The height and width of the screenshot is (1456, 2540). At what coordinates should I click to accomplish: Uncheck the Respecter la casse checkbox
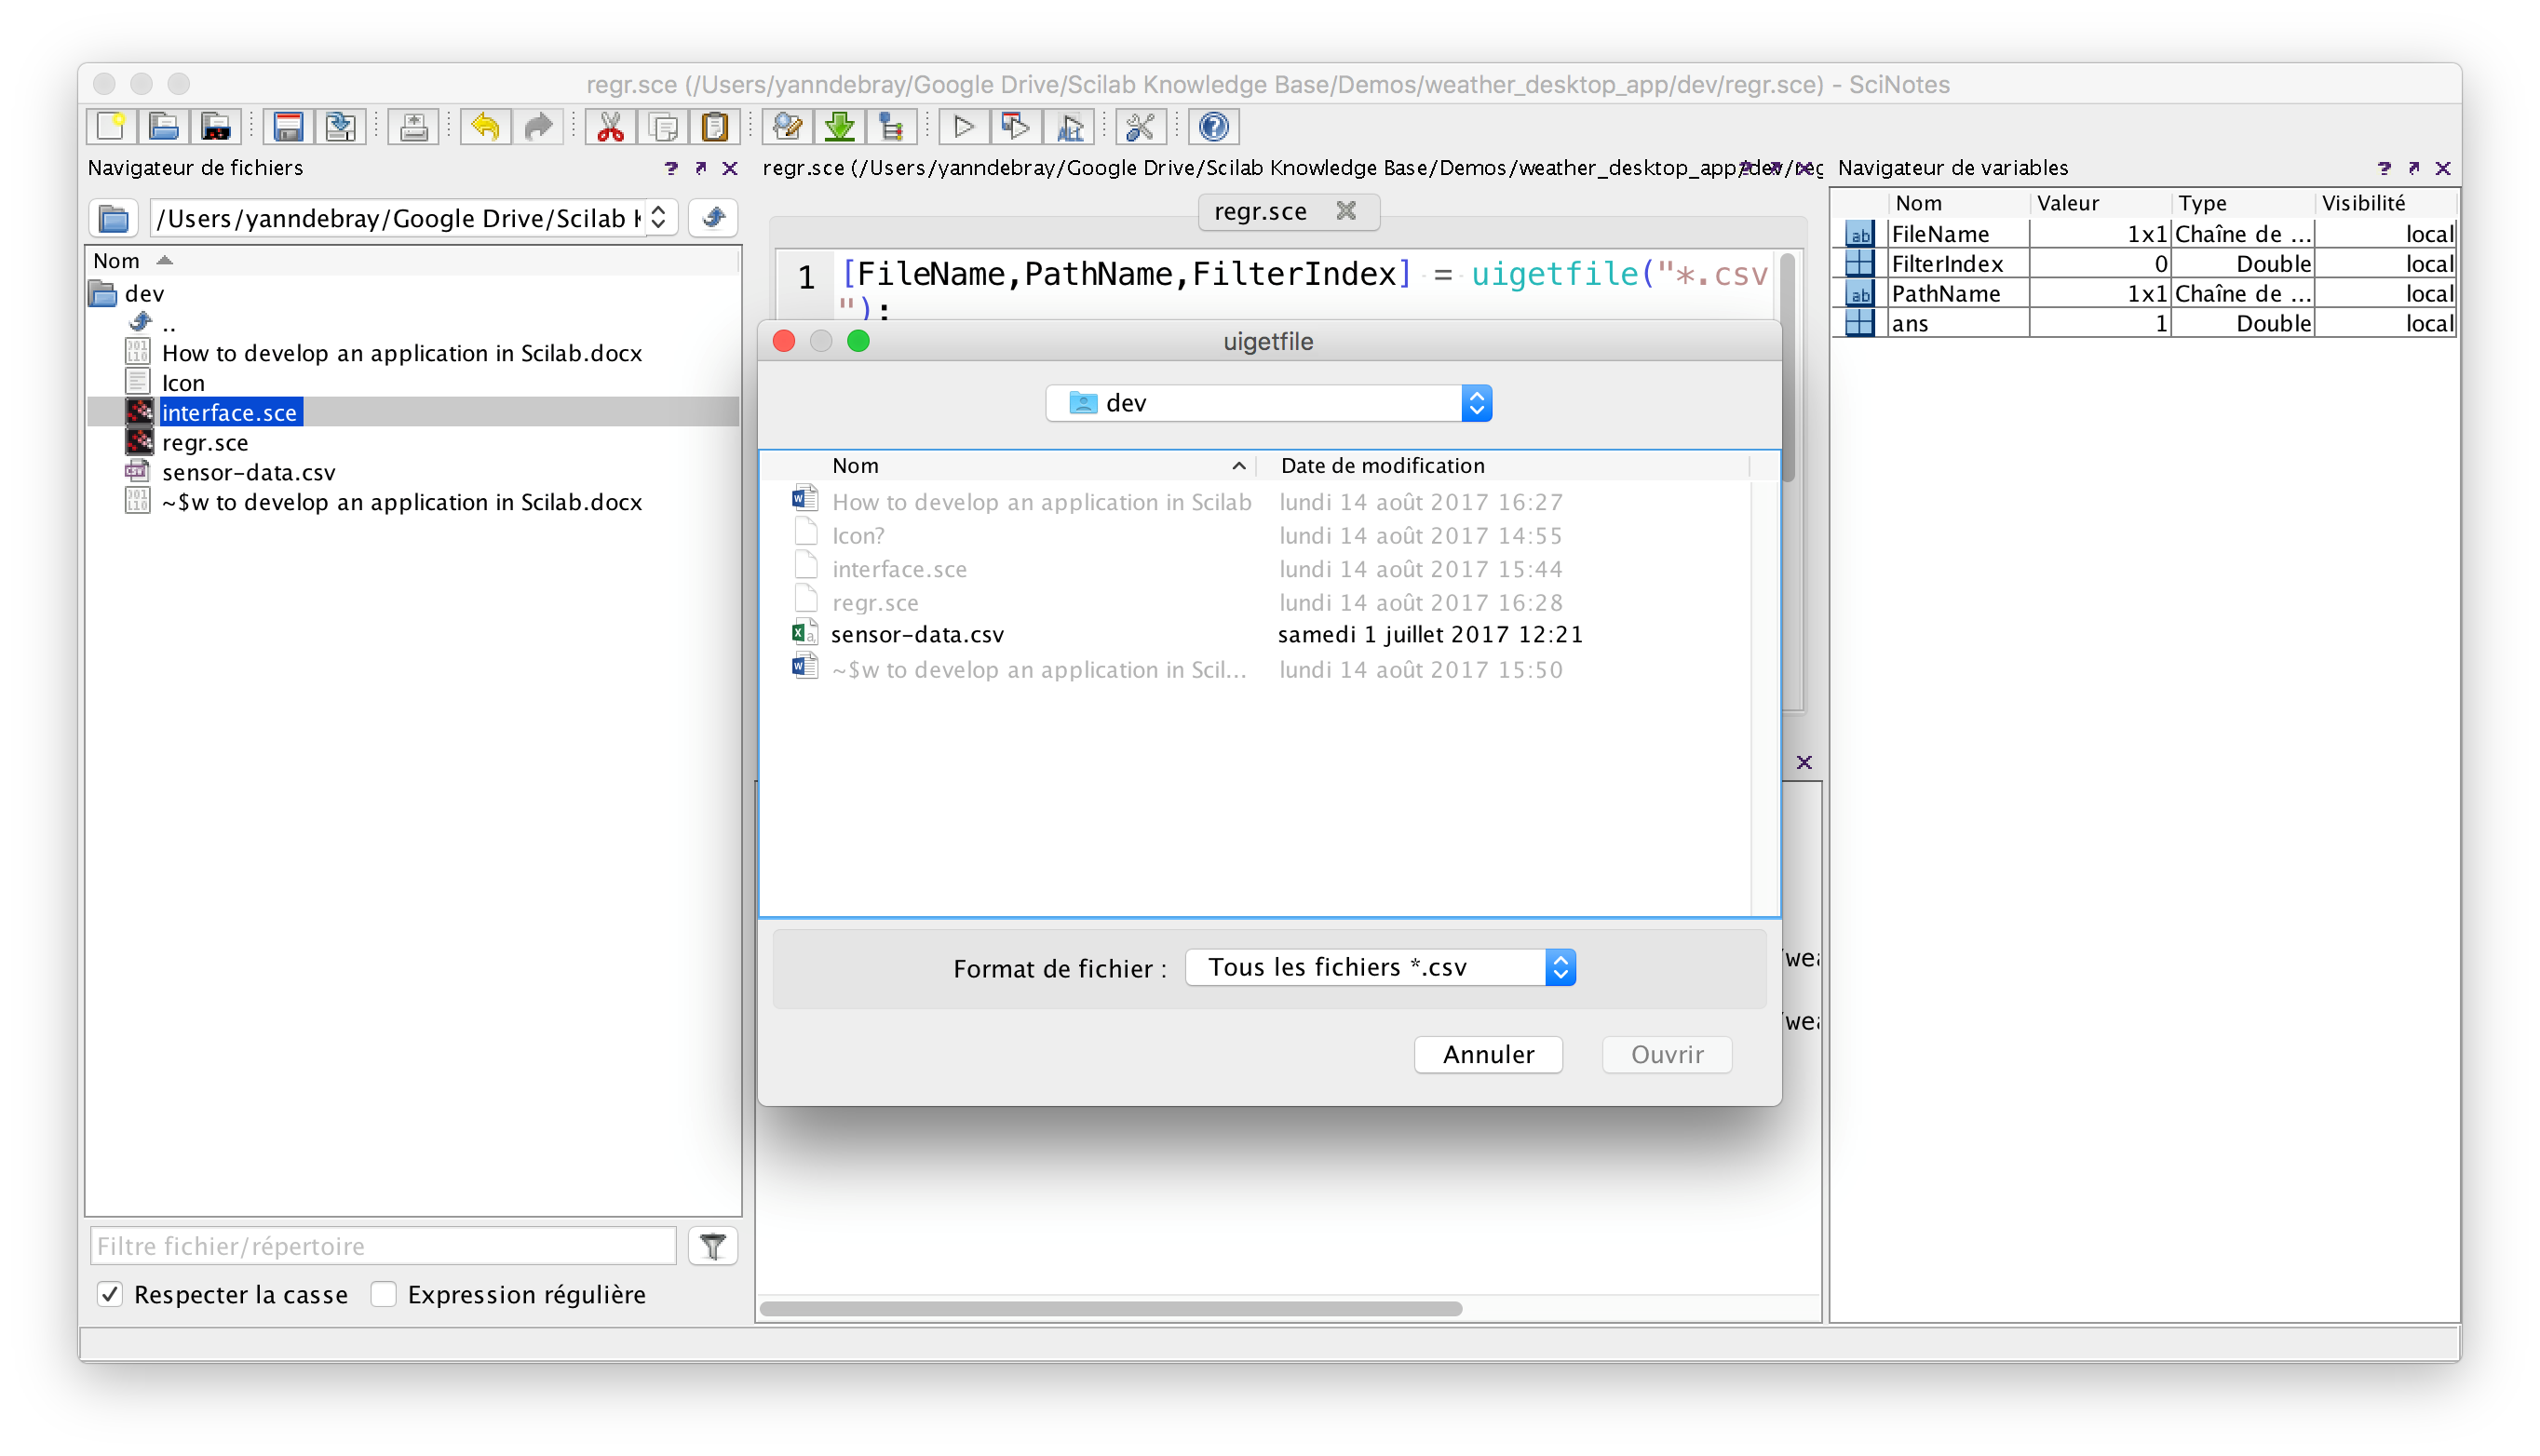click(x=110, y=1294)
